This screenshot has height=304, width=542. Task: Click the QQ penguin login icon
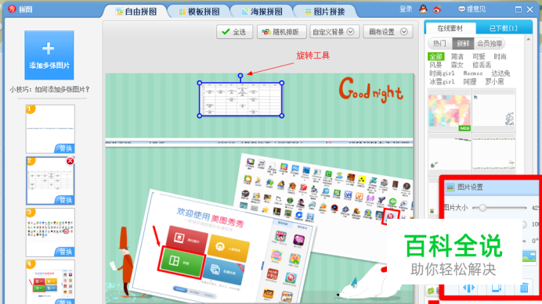[423, 9]
